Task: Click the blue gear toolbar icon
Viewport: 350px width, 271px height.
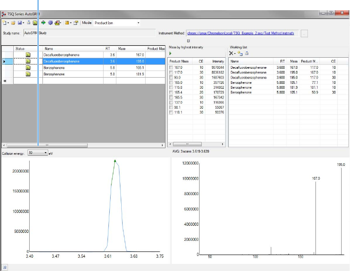Action: click(50, 23)
